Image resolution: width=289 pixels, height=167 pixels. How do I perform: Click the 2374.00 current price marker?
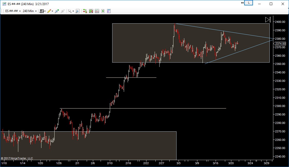point(280,44)
